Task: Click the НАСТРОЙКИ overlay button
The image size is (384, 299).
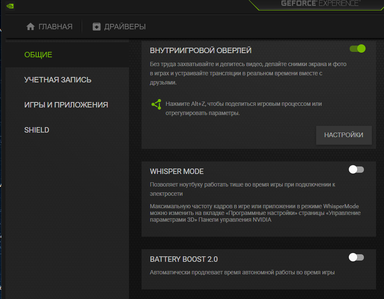Action: click(x=344, y=135)
